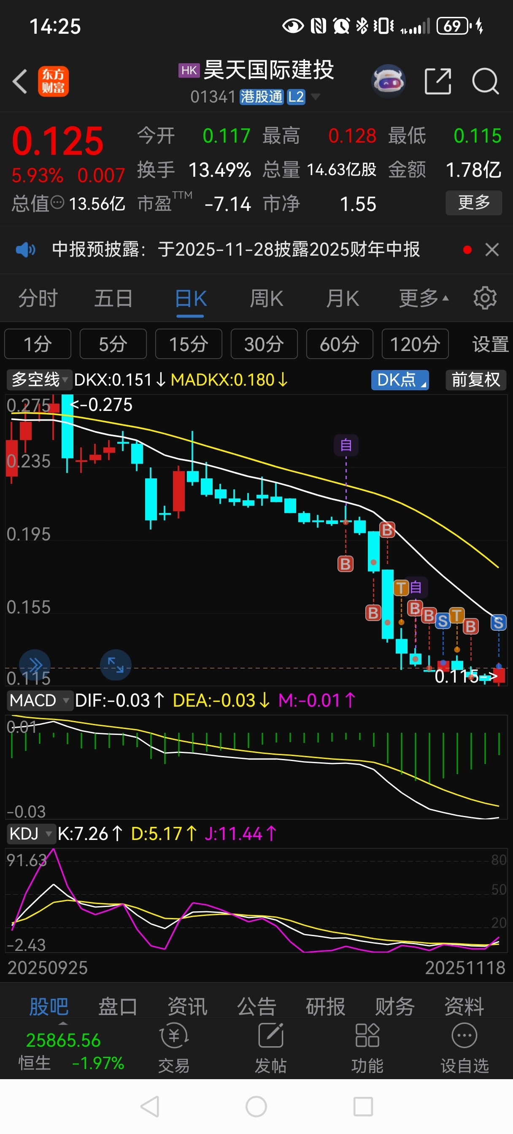Open the 东方财富 logo icon

[53, 81]
